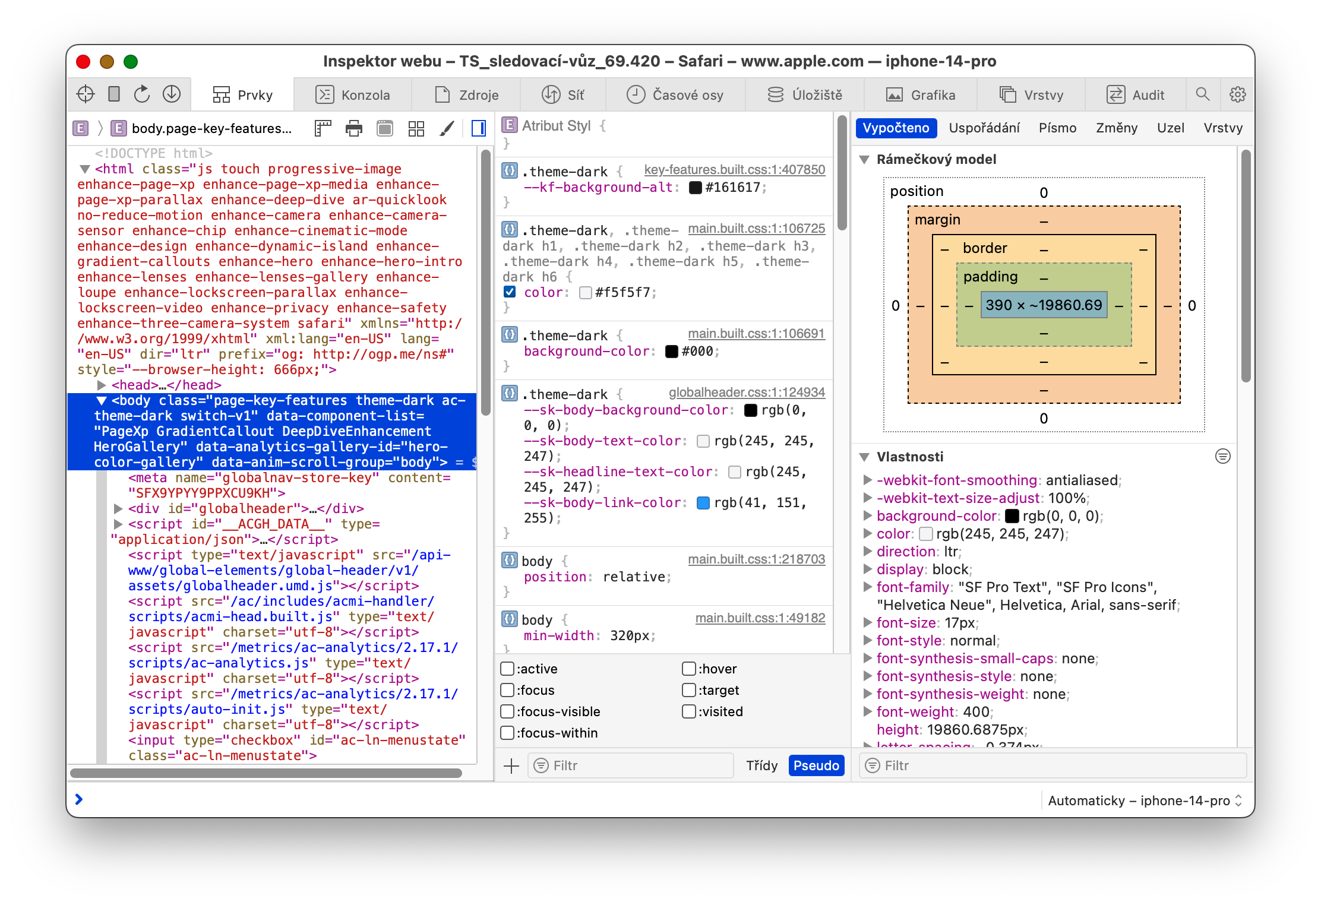Toggle paint flashing brush icon
Image resolution: width=1321 pixels, height=905 pixels.
(447, 128)
